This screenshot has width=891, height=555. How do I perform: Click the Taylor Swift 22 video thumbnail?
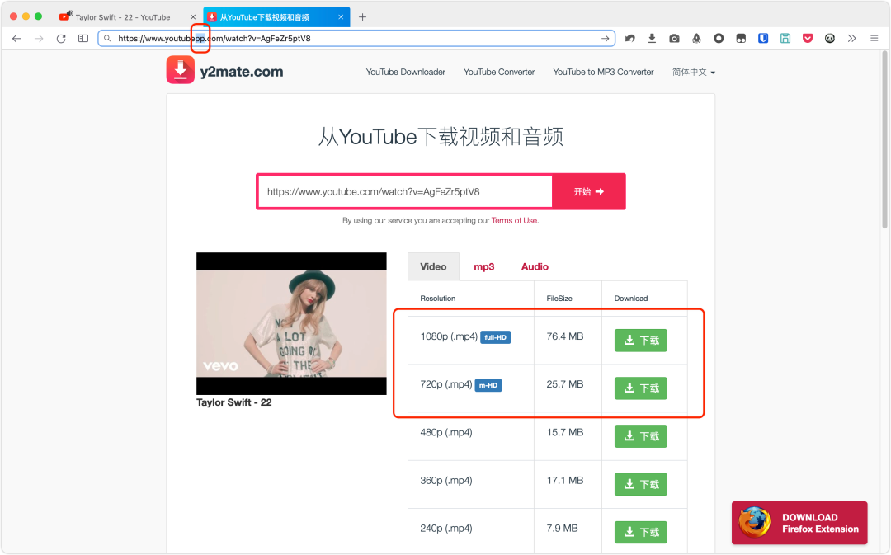[x=291, y=324]
